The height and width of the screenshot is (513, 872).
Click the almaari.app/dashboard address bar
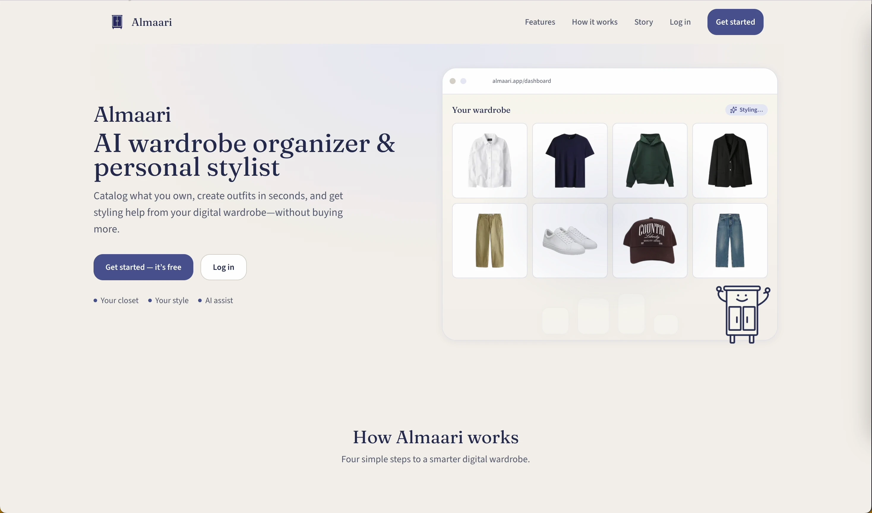coord(522,81)
